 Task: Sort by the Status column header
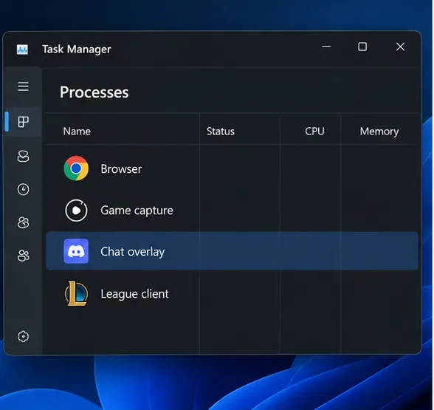220,131
